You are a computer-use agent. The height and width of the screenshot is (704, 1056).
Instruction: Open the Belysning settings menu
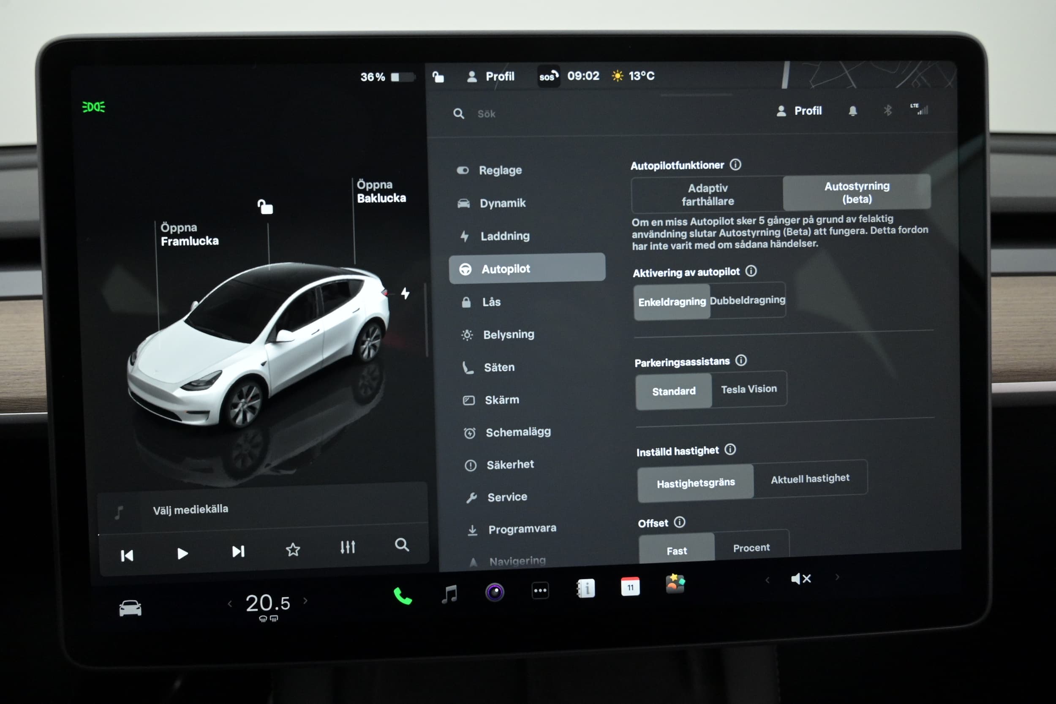tap(508, 334)
